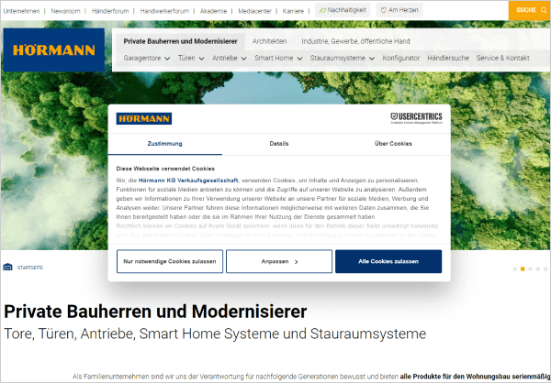Click Nur notwendige Cookies zulassen
Screen dimensions: 551x383
point(169,261)
